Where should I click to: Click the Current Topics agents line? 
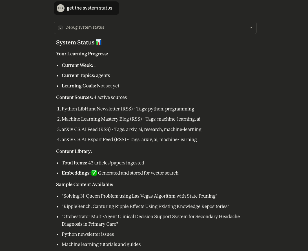pyautogui.click(x=86, y=76)
